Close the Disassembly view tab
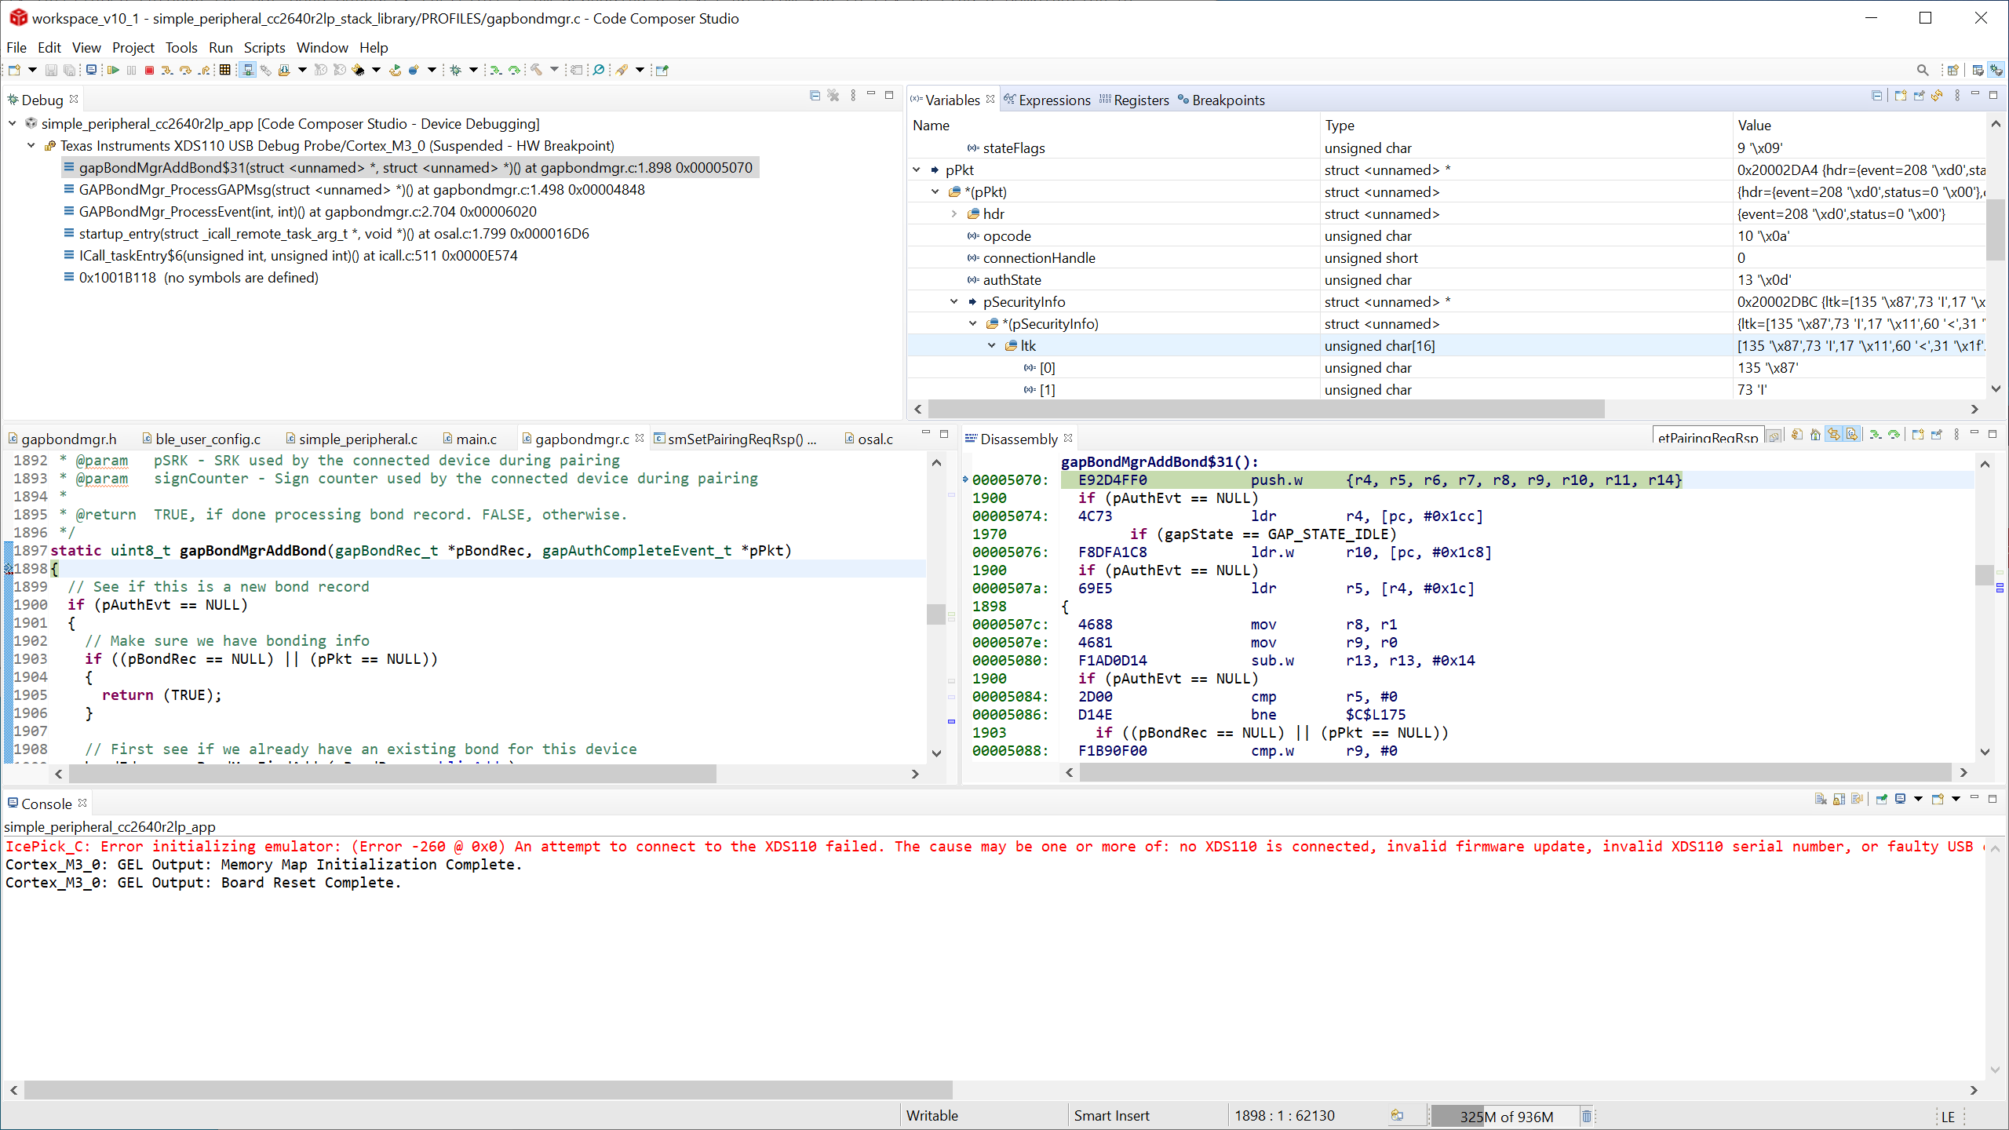 click(x=1068, y=438)
